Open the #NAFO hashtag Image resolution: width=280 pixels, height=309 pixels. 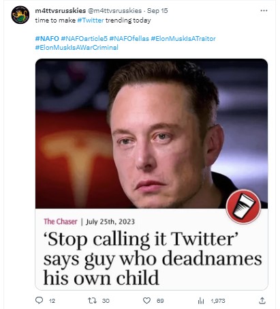(47, 38)
